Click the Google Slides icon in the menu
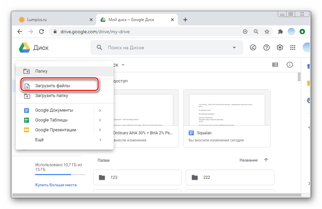The image size is (322, 209). [27, 130]
